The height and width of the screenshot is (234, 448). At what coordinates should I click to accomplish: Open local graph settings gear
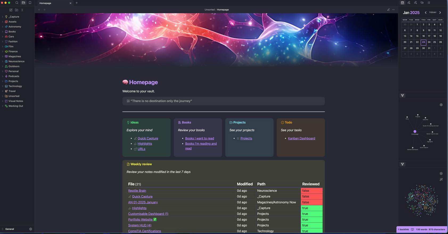(x=441, y=105)
